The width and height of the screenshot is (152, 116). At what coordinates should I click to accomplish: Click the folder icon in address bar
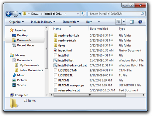tap(24, 14)
